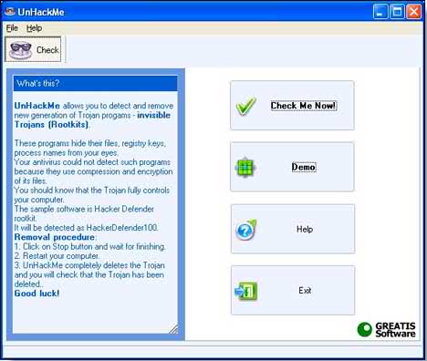
Task: Click the "Good luck!" text
Action: coord(36,294)
